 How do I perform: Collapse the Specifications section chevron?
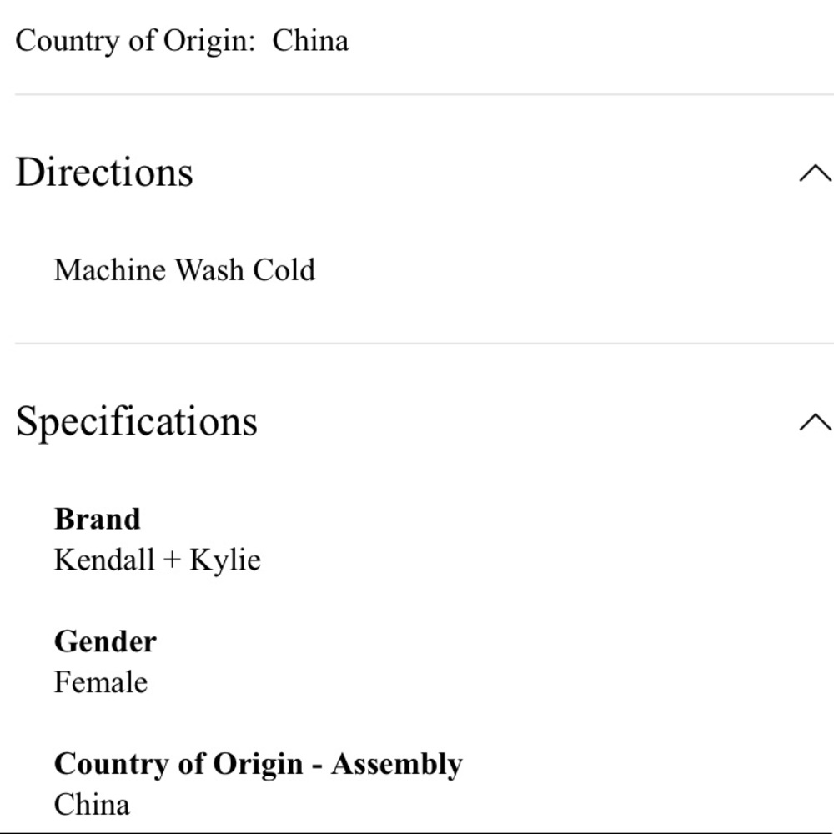815,422
